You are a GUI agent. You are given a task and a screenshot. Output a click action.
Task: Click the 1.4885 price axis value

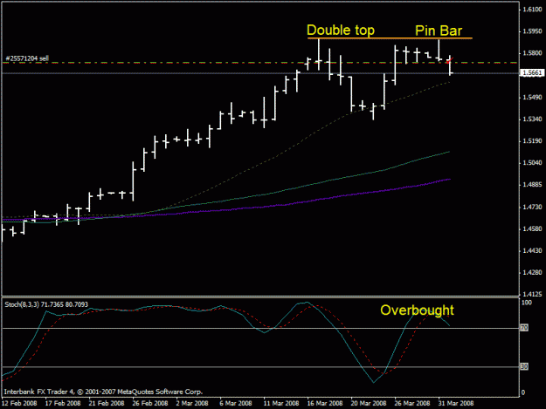[532, 185]
